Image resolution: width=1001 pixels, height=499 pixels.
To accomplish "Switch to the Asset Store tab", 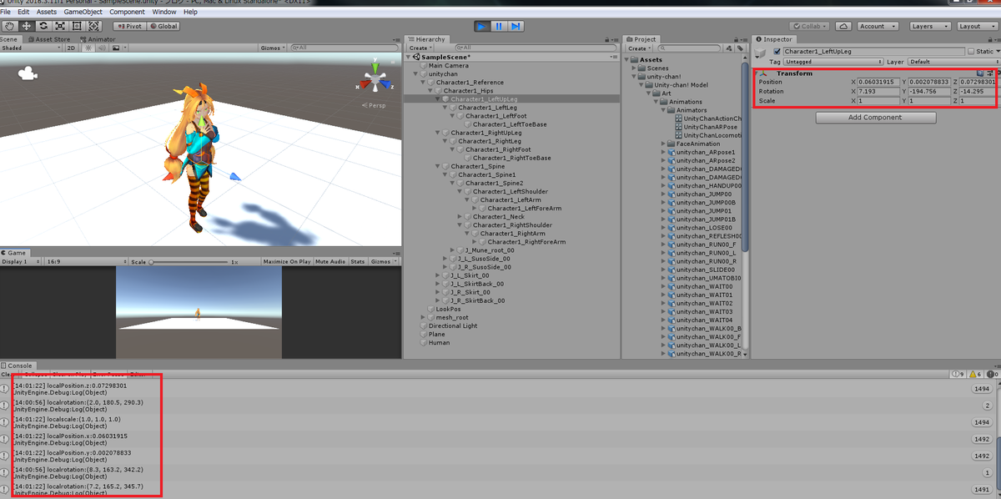I will [x=50, y=39].
